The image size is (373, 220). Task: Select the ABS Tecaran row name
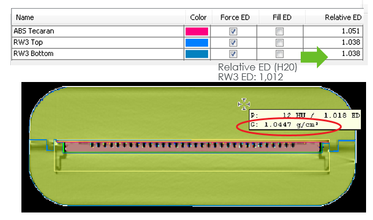point(34,31)
